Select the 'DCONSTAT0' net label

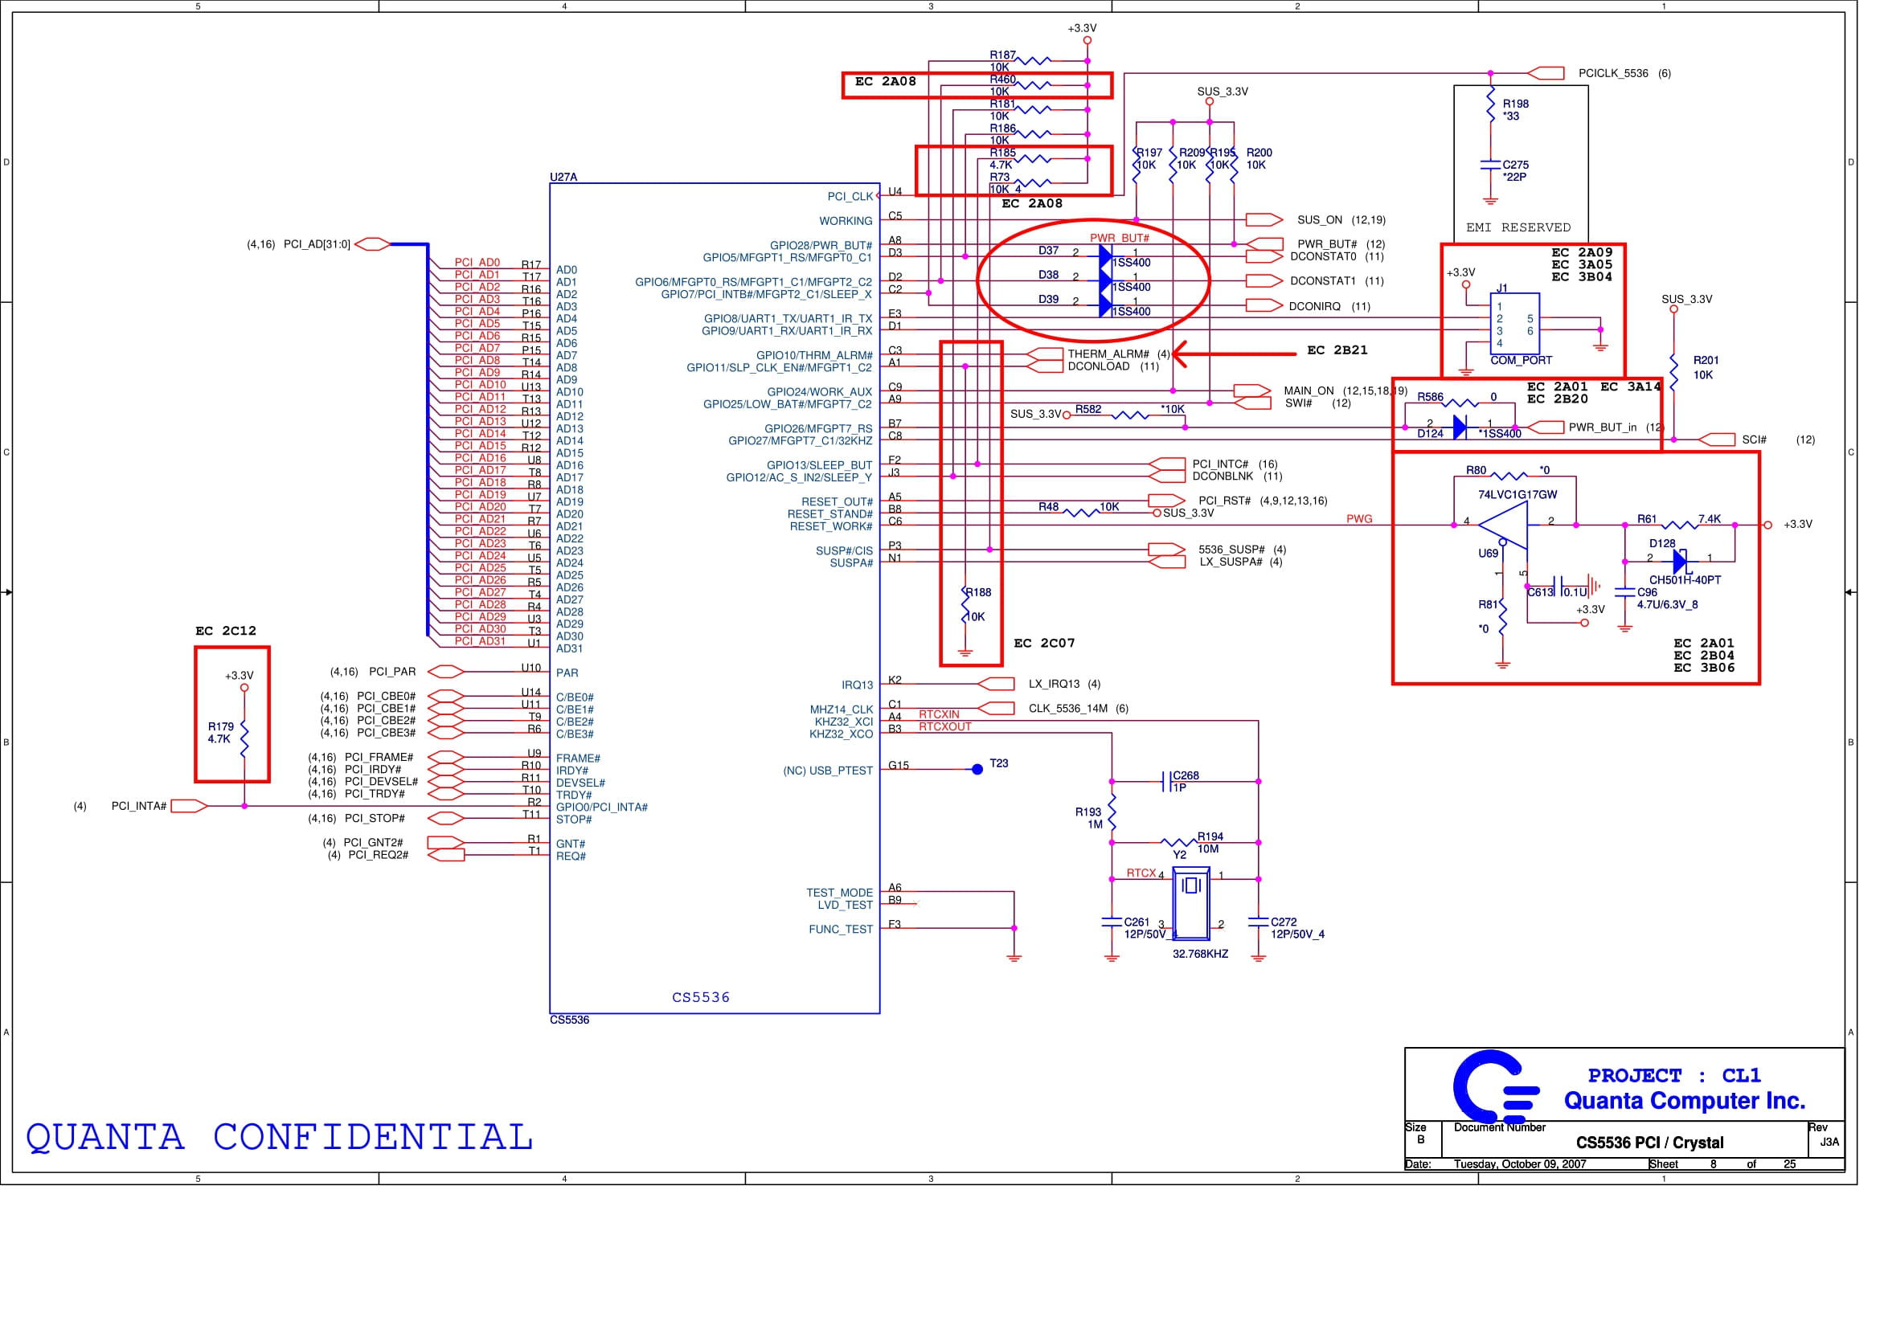pos(1322,257)
